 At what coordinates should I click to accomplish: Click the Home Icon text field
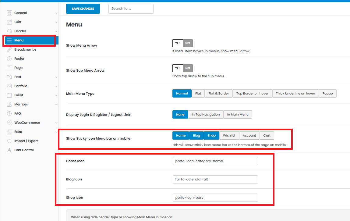tap(215, 161)
